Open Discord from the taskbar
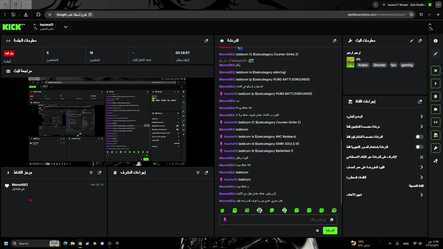The height and width of the screenshot is (249, 443). point(102,243)
